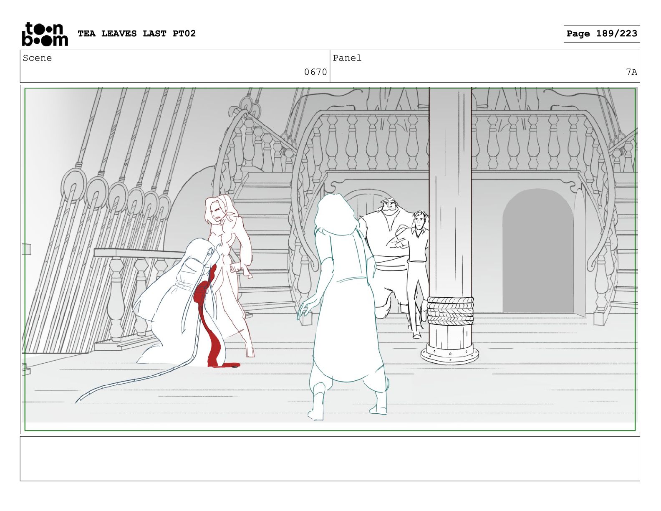Click the empty notes box below the panel
This screenshot has width=661, height=511.
coord(330,459)
